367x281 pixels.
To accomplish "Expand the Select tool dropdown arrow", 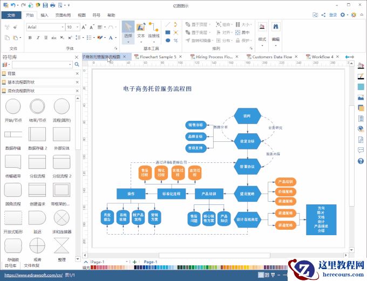I will [128, 43].
